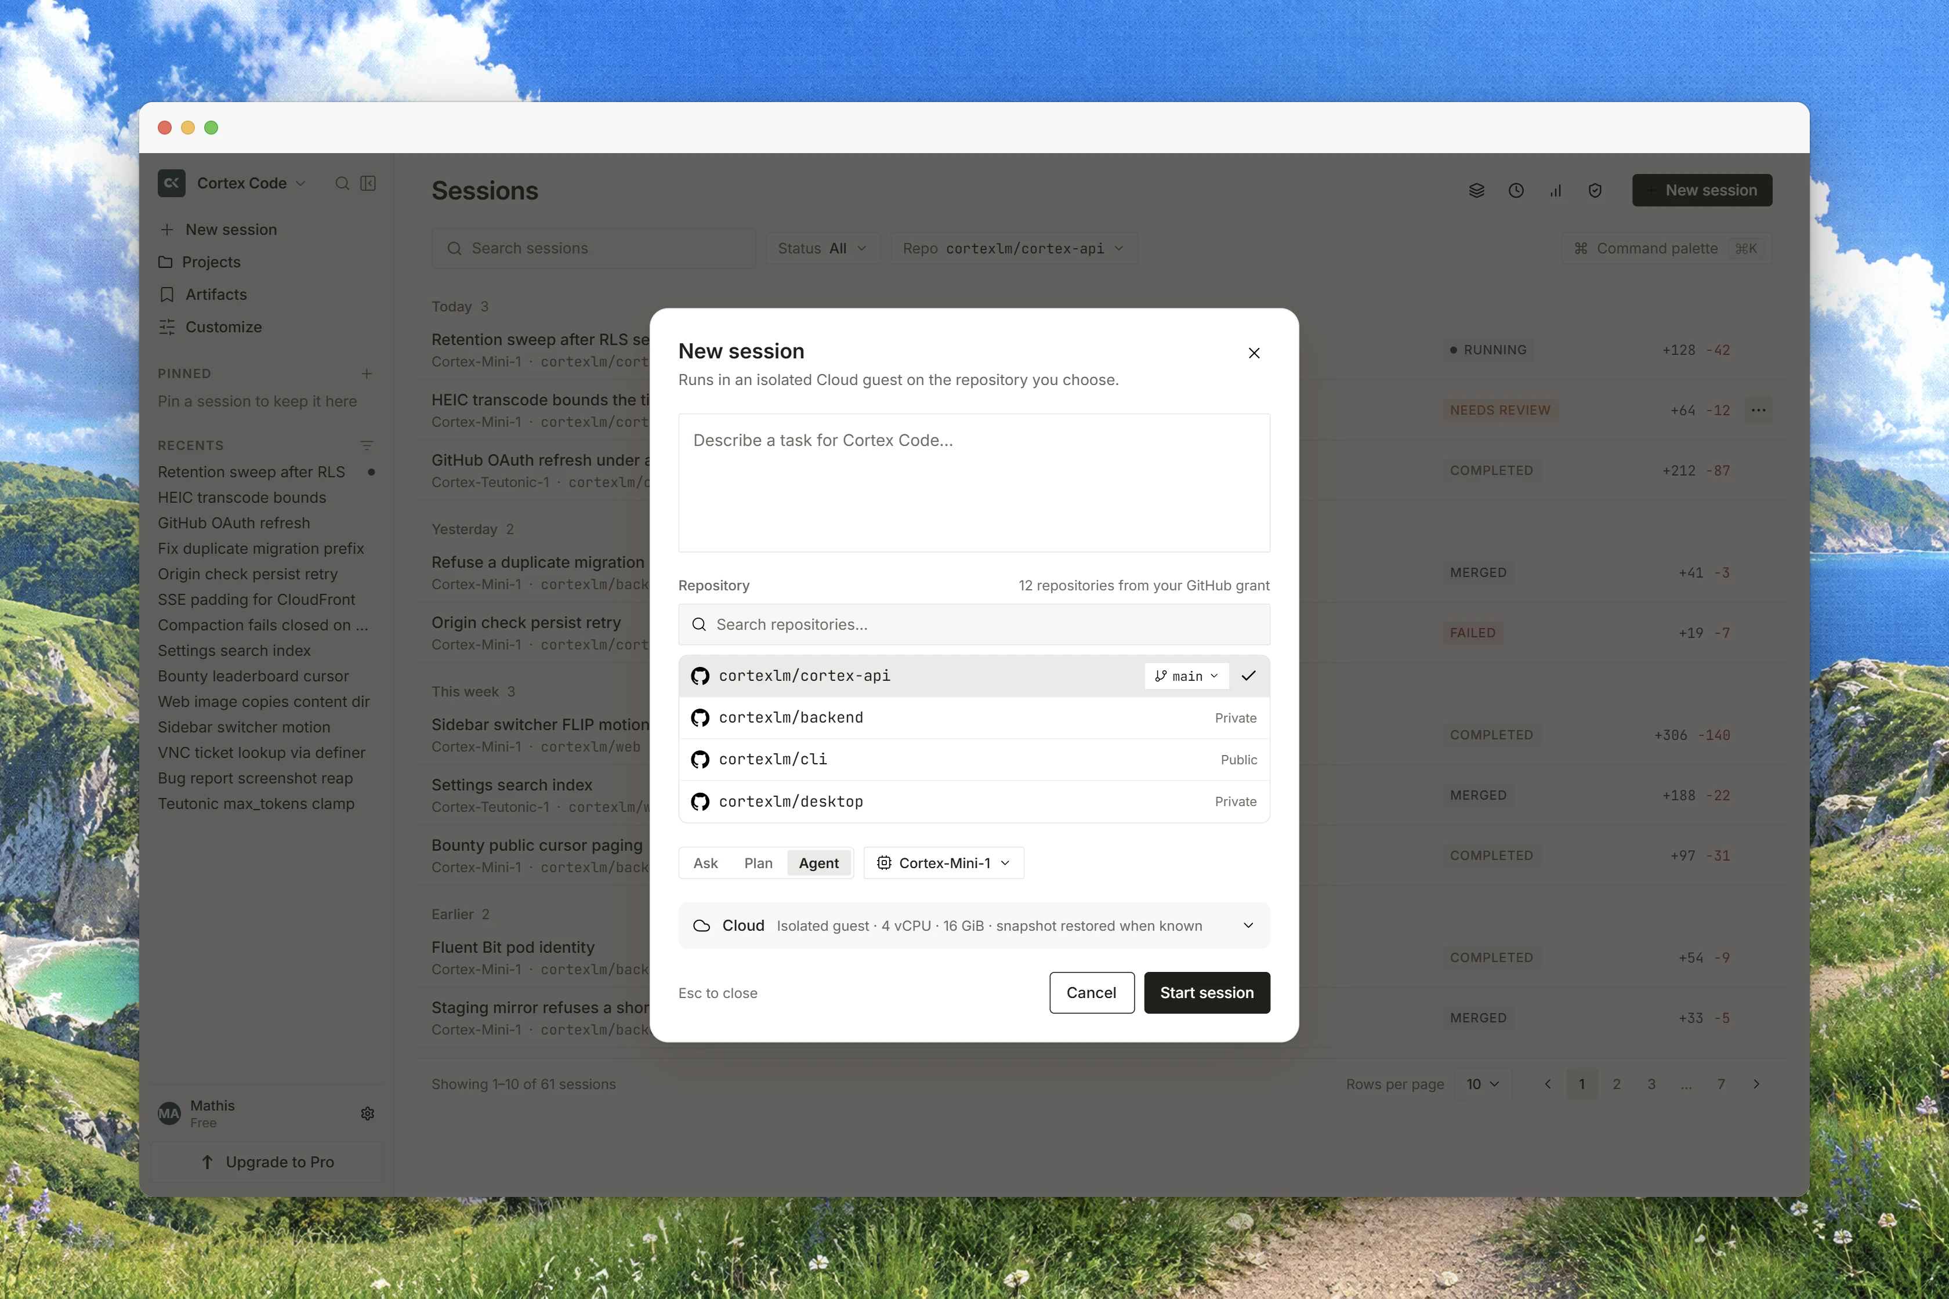
Task: Click the New session button in header
Action: point(1702,191)
